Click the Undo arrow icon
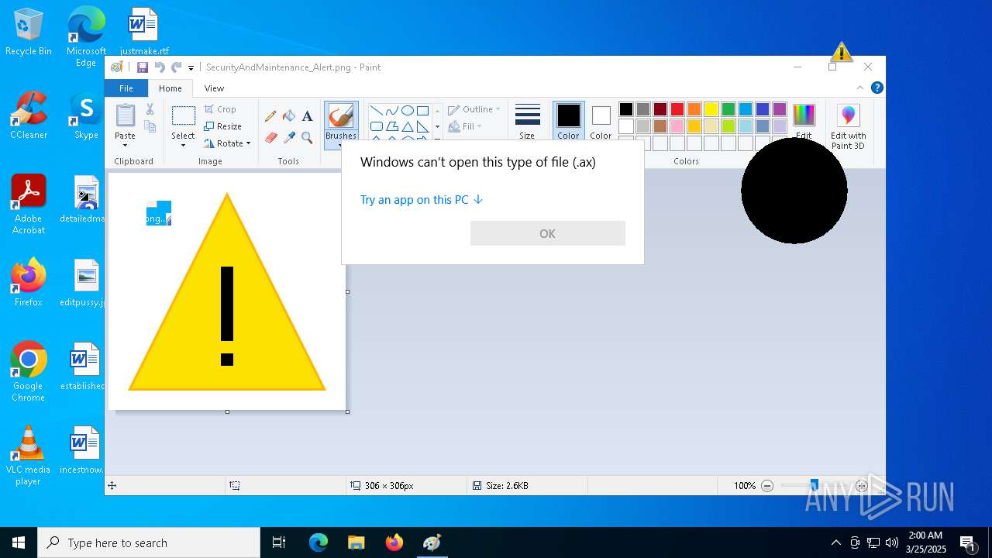This screenshot has width=992, height=558. [x=160, y=67]
